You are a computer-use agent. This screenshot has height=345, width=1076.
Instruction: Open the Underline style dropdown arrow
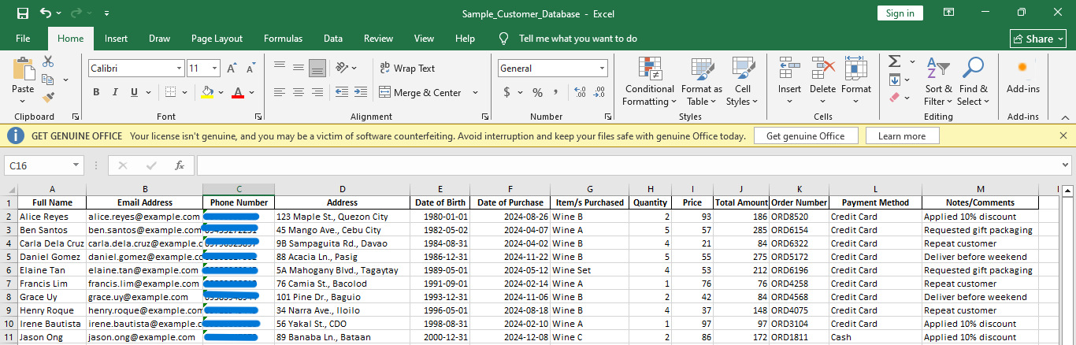coord(147,92)
